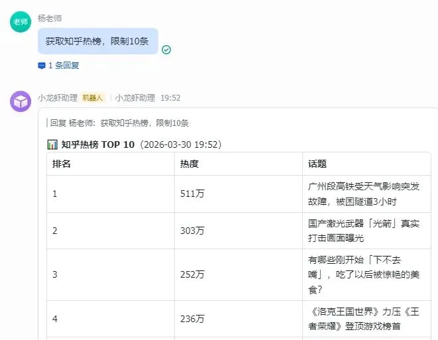Click the message timestamp 19:52
Screen dimensions: 438x340
point(170,98)
